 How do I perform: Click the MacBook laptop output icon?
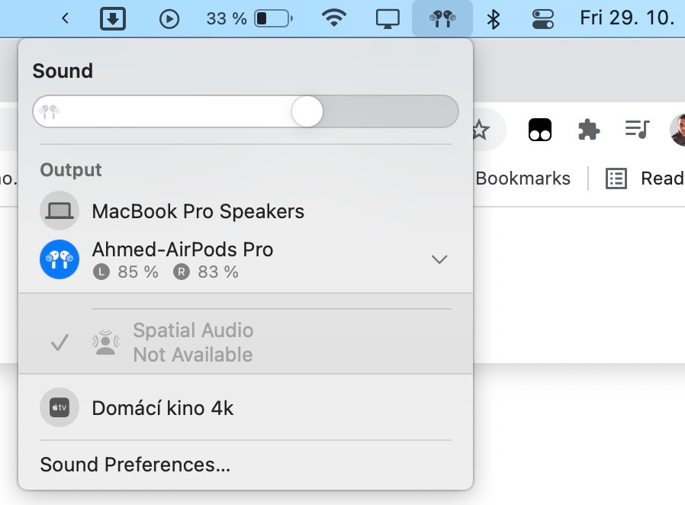(59, 211)
